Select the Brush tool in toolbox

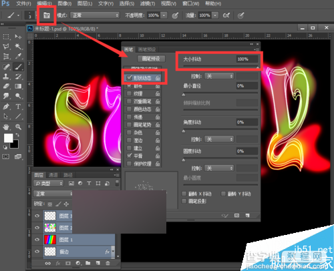(18, 67)
